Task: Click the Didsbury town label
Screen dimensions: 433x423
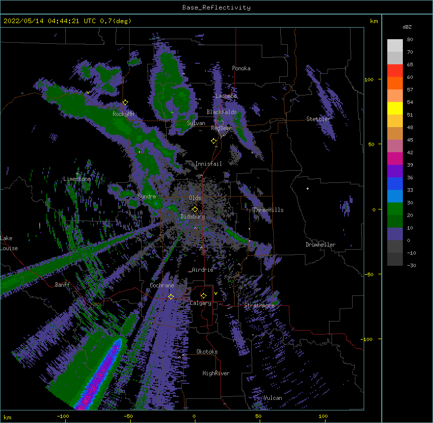Action: coord(193,217)
